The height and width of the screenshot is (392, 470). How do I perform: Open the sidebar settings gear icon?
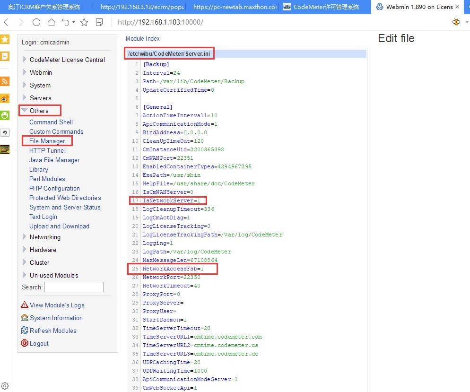coord(5,386)
